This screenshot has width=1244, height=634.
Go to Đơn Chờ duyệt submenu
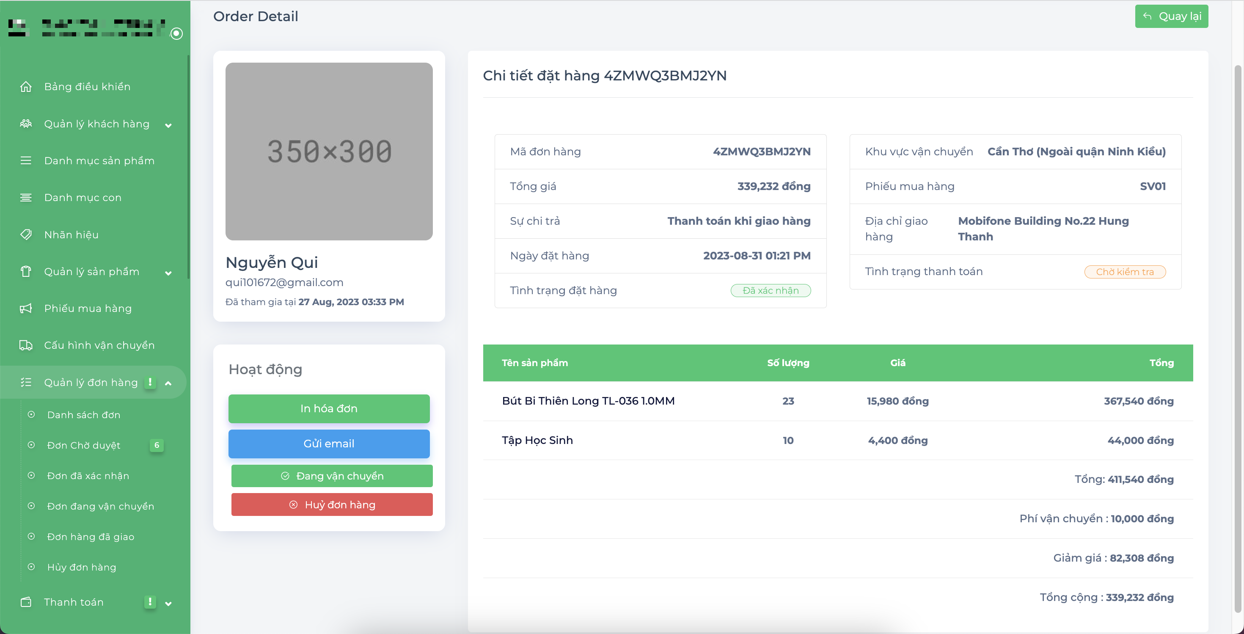(x=83, y=445)
